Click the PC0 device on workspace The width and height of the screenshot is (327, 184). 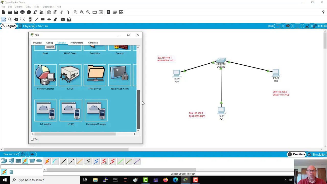pyautogui.click(x=177, y=74)
